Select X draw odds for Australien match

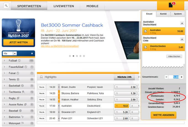coord(135,106)
